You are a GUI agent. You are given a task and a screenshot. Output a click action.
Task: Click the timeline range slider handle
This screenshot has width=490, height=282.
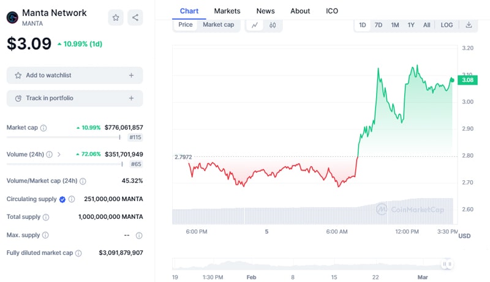[447, 264]
